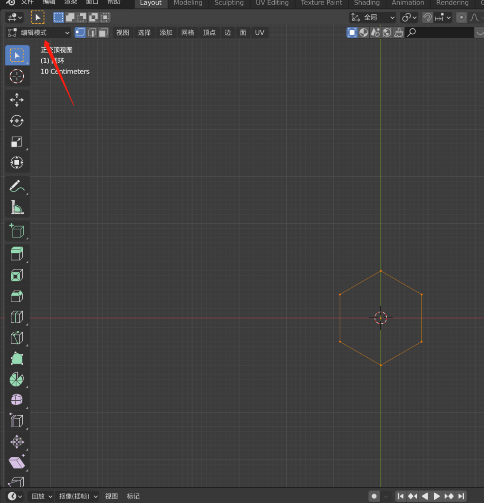The image size is (484, 503).
Task: Select the Knife tool
Action: pos(17,338)
